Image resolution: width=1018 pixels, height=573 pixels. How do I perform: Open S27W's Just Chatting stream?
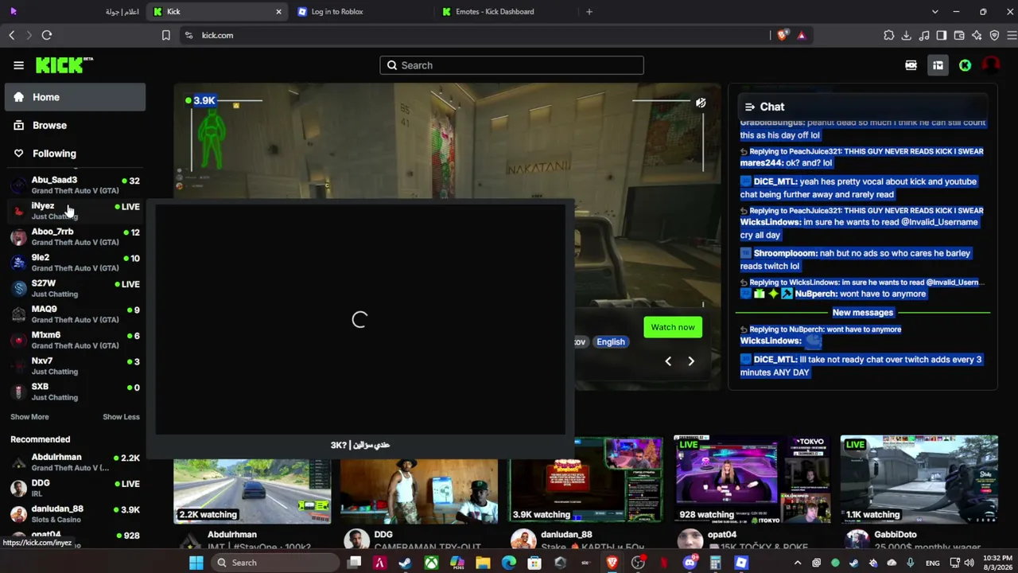click(75, 288)
